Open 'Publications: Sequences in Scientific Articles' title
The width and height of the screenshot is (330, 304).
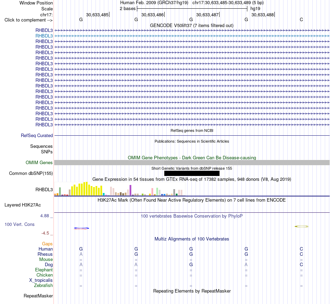click(x=192, y=141)
